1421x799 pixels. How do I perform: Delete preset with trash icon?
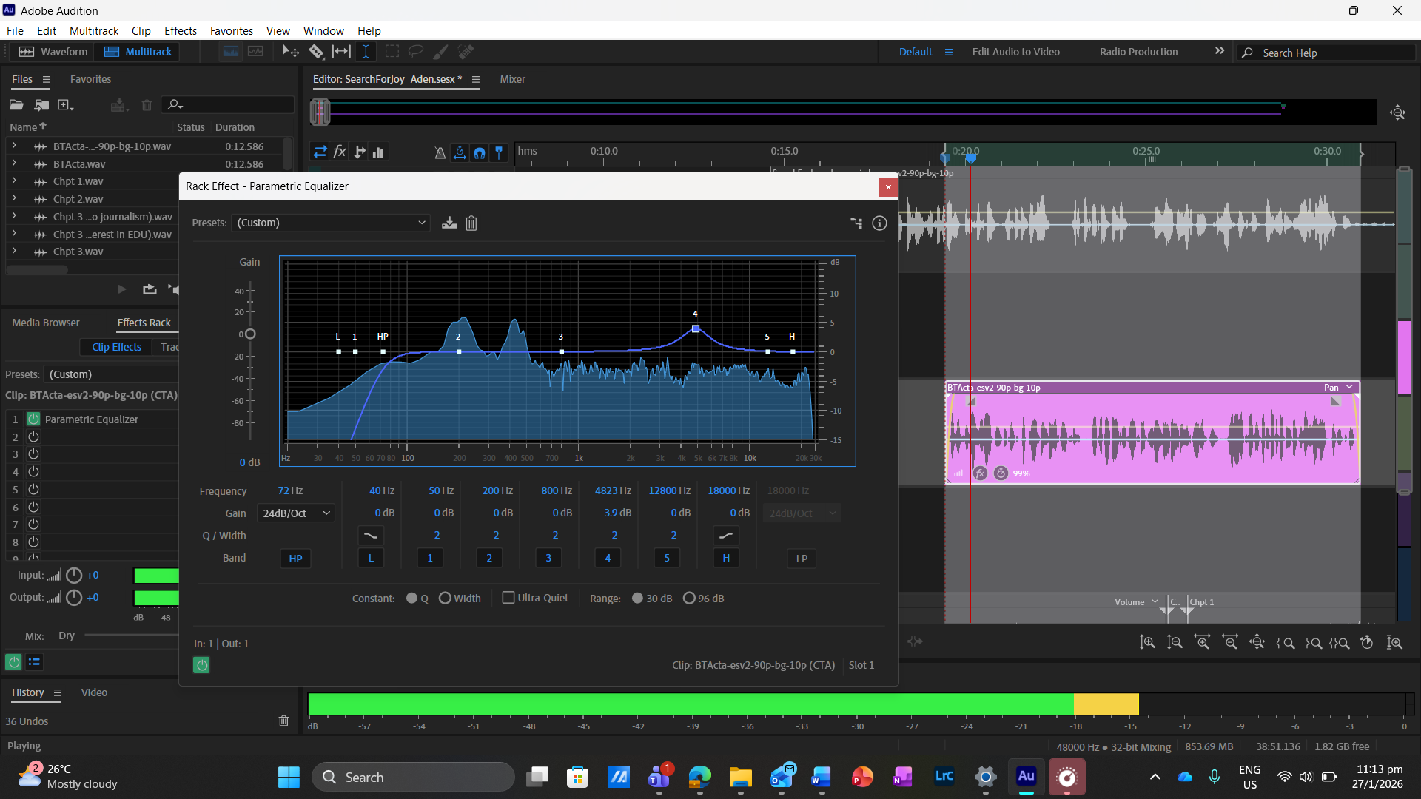471,223
